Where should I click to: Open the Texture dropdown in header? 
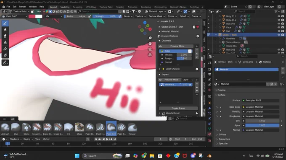point(140,16)
